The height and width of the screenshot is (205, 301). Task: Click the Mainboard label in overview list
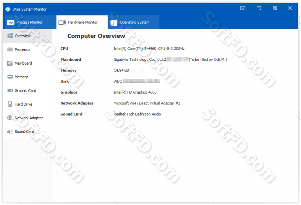pos(71,59)
